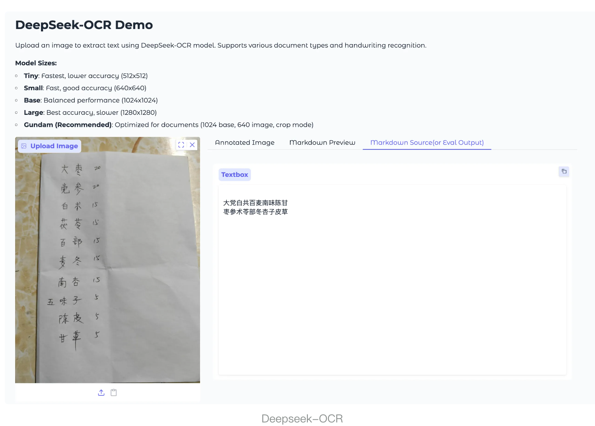
Task: Click the small image glyph on Upload Image
Action: (x=24, y=146)
